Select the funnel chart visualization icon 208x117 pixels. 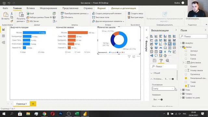pos(156,44)
